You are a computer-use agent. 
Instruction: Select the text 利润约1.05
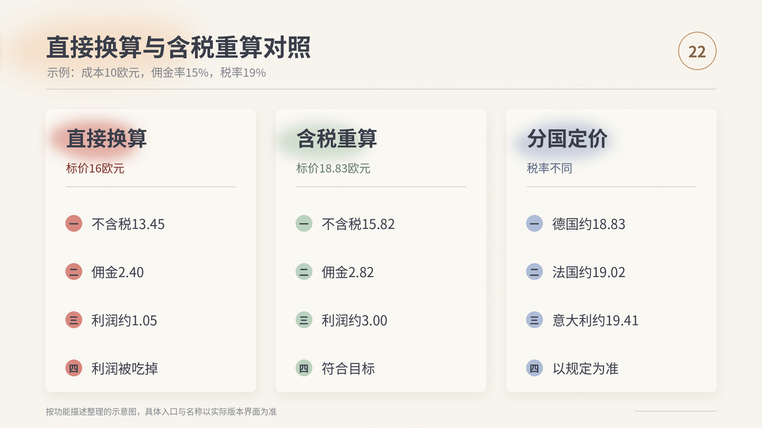pyautogui.click(x=124, y=320)
